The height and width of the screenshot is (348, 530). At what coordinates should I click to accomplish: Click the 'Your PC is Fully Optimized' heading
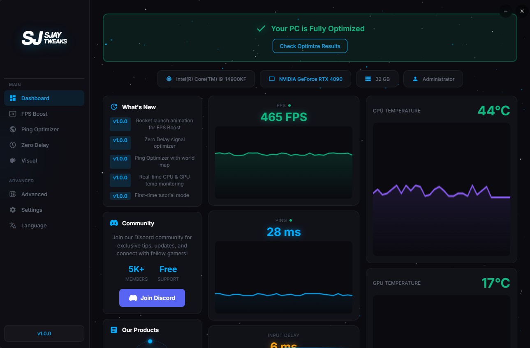pyautogui.click(x=318, y=28)
